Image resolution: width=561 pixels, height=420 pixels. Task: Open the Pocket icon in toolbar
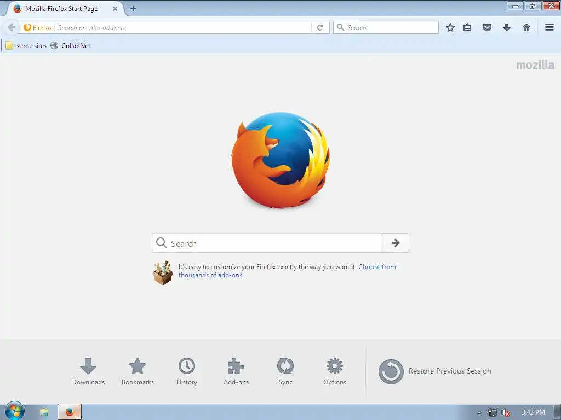tap(487, 27)
